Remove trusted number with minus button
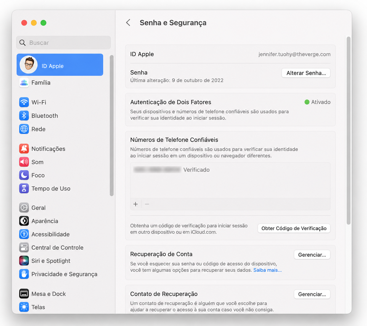The image size is (367, 326). (x=147, y=204)
